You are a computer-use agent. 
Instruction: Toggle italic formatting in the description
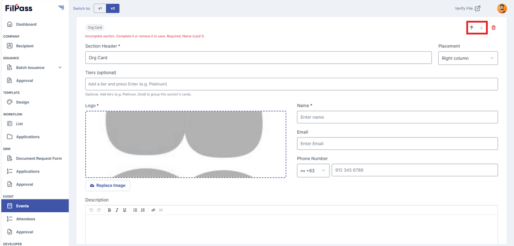point(117,210)
